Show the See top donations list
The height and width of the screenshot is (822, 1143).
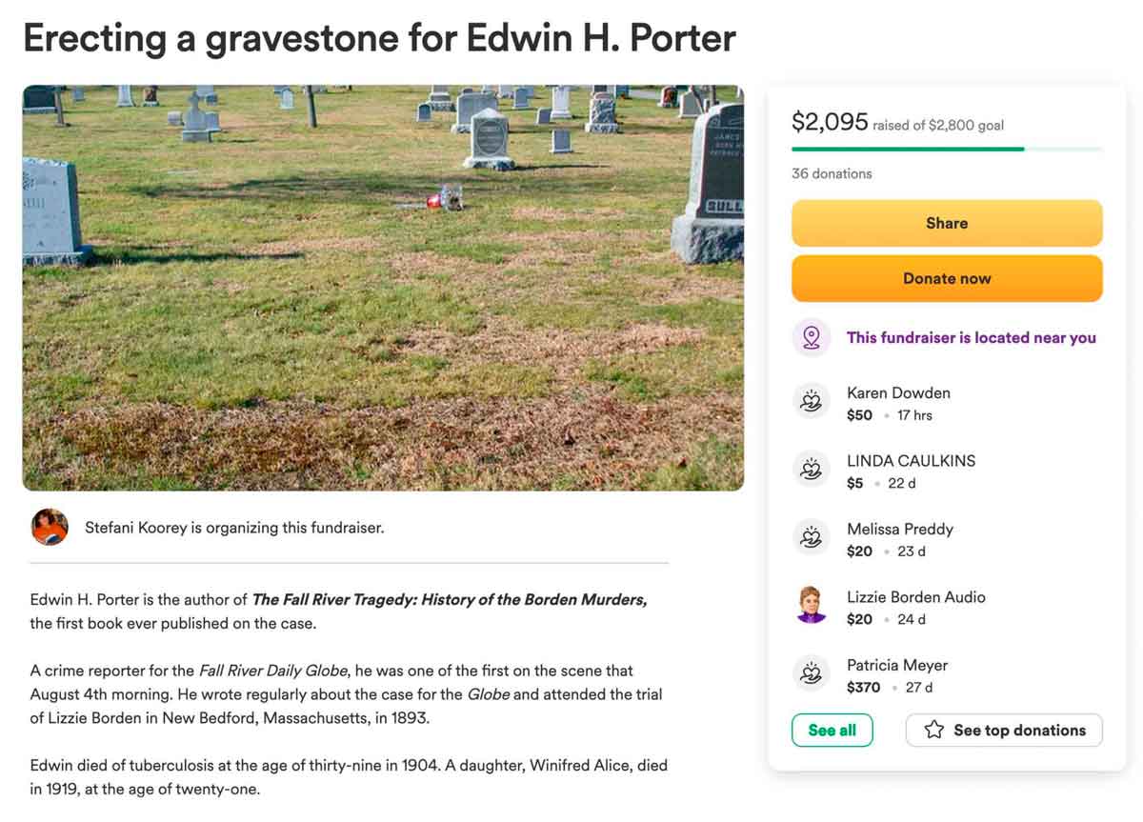(1004, 731)
